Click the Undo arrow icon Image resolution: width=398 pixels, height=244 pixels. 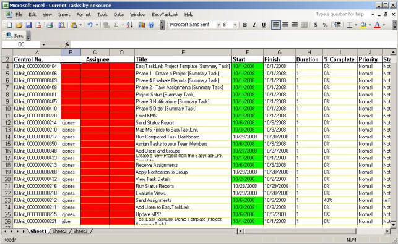click(x=90, y=25)
